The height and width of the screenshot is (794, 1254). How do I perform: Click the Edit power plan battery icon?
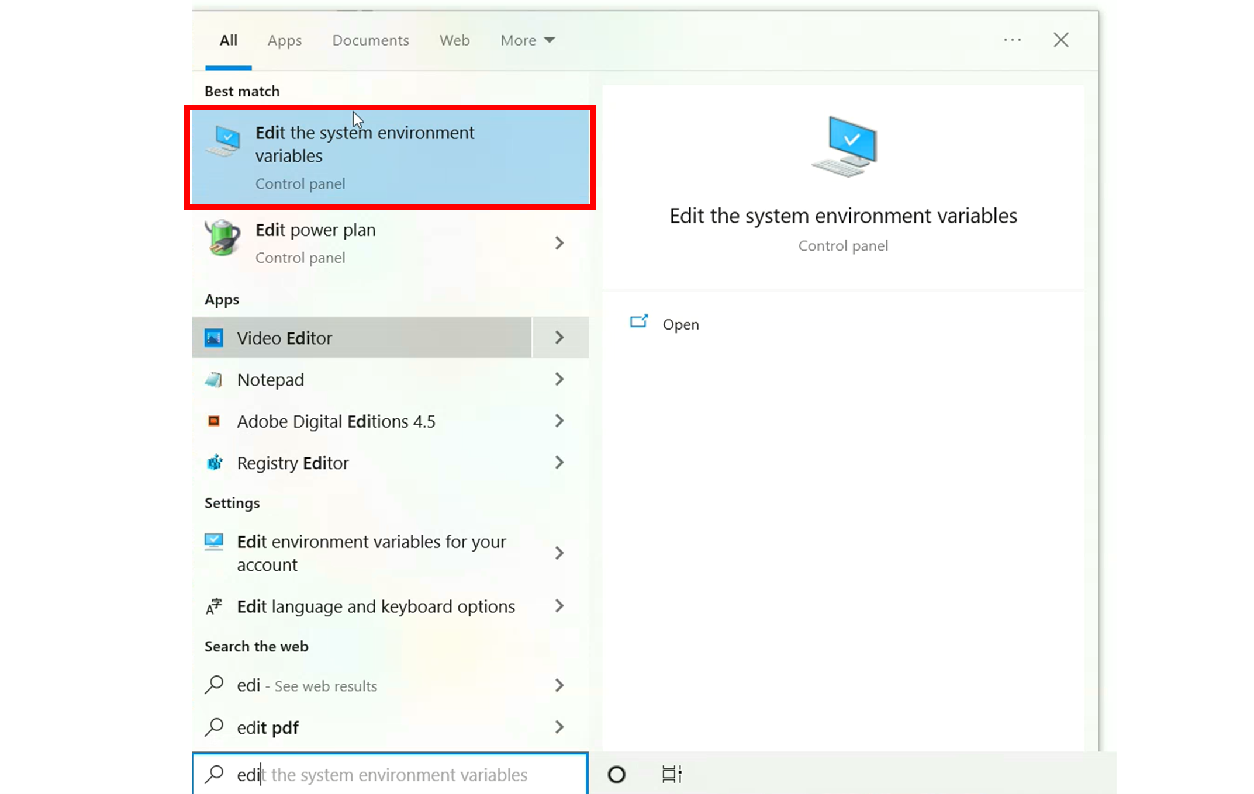[223, 238]
